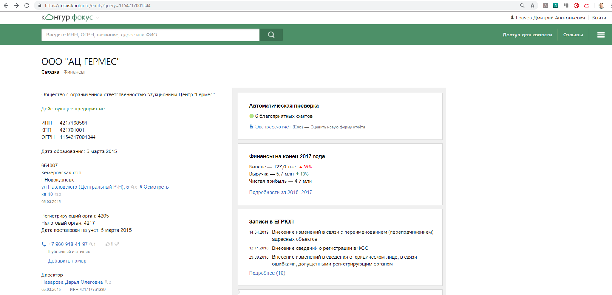
Task: Click the ЕГРЮЛ record dated 12.11.2018
Action: 309,248
